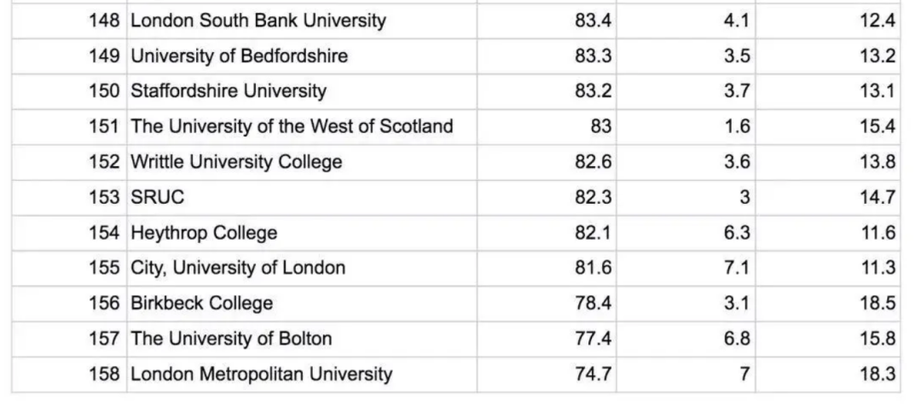Click the 83.4 value cell
This screenshot has width=921, height=406.
tap(547, 20)
